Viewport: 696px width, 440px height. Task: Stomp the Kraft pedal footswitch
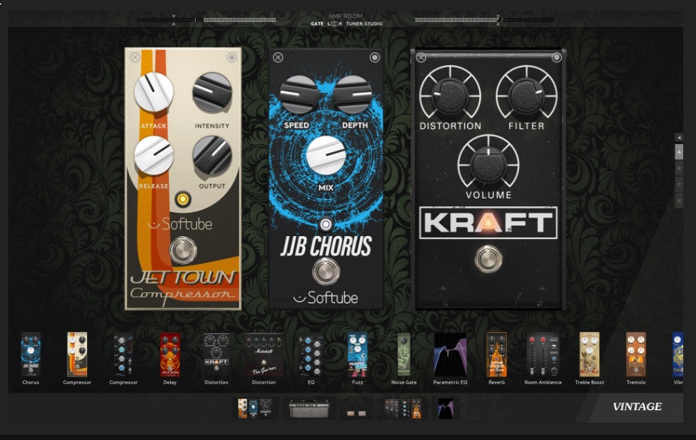(488, 259)
